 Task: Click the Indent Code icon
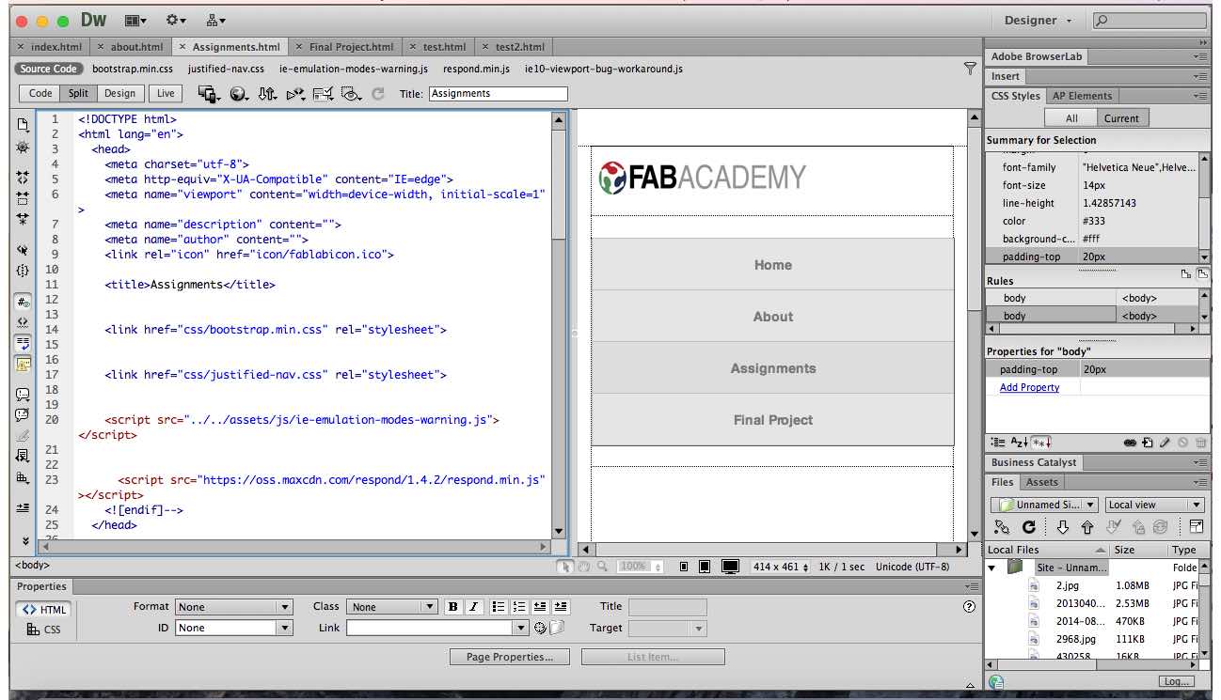[23, 507]
